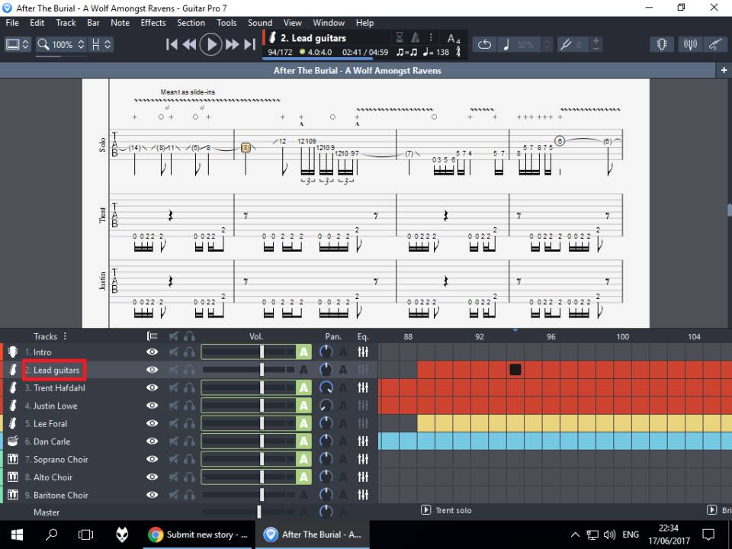Viewport: 732px width, 549px height.
Task: Open the tuning fork tuner icon
Action: point(566,44)
